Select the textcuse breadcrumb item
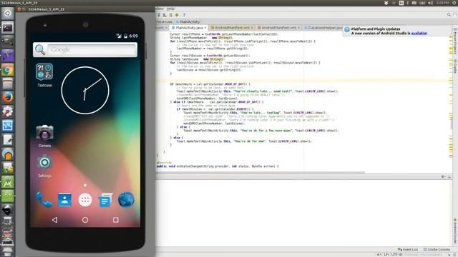The image size is (458, 257). [165, 22]
